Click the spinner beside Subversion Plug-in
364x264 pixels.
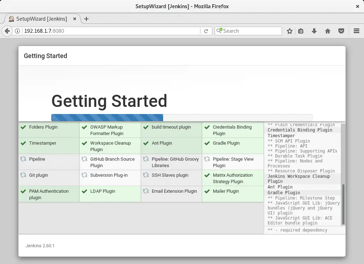[85, 175]
